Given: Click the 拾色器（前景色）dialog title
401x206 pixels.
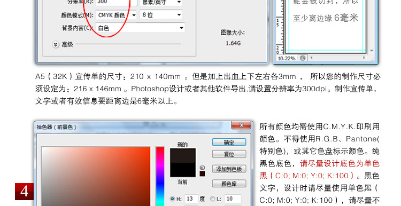Looking at the screenshot, I should 57,127.
